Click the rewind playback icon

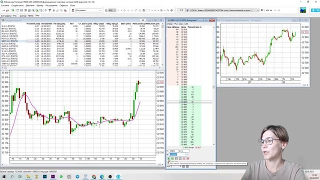271,10
